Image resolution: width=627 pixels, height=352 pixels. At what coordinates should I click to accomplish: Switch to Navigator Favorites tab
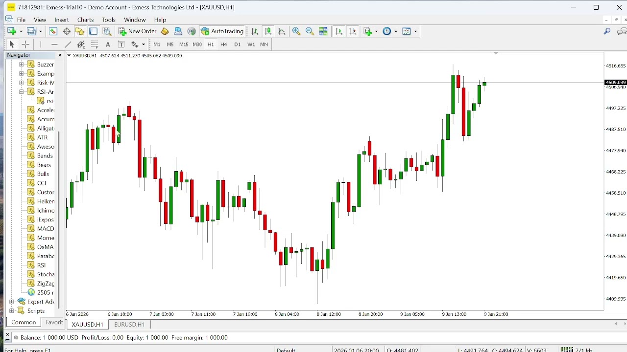pos(54,322)
